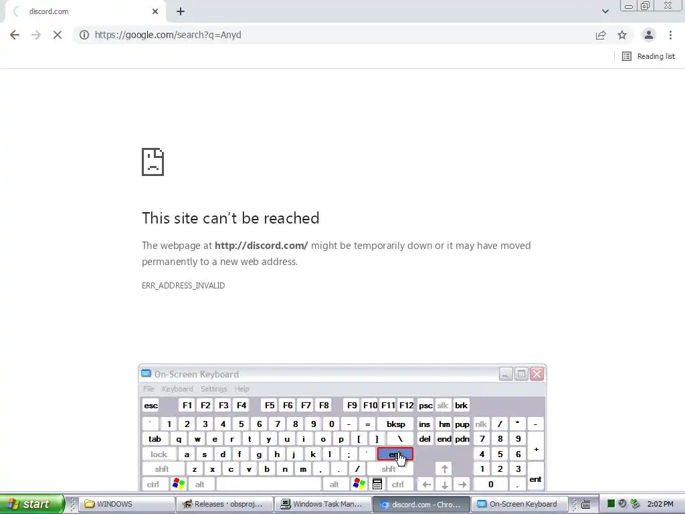Click the keyboard icon in language bar

586,505
